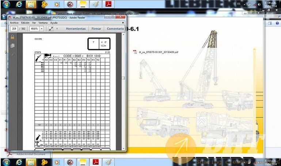Launch Internet Explorer from the top taskbar
This screenshot has width=281, height=166.
19,4
